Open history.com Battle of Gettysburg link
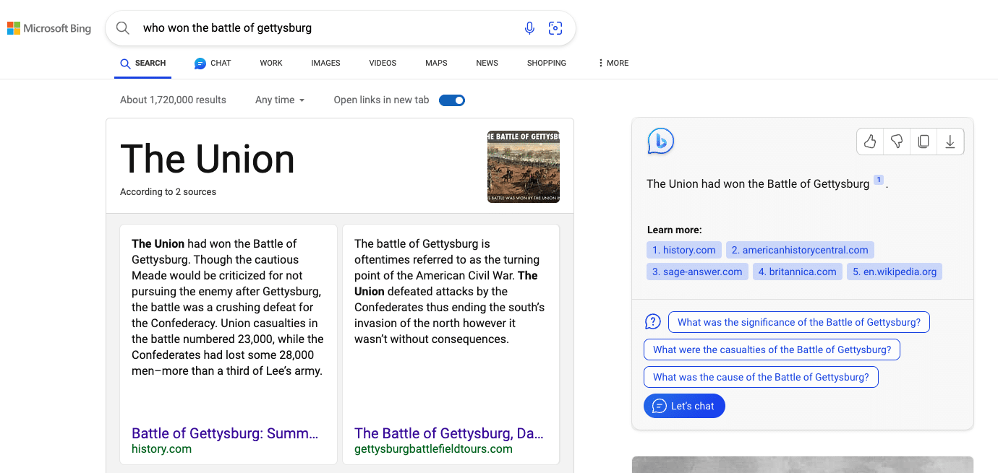 225,433
